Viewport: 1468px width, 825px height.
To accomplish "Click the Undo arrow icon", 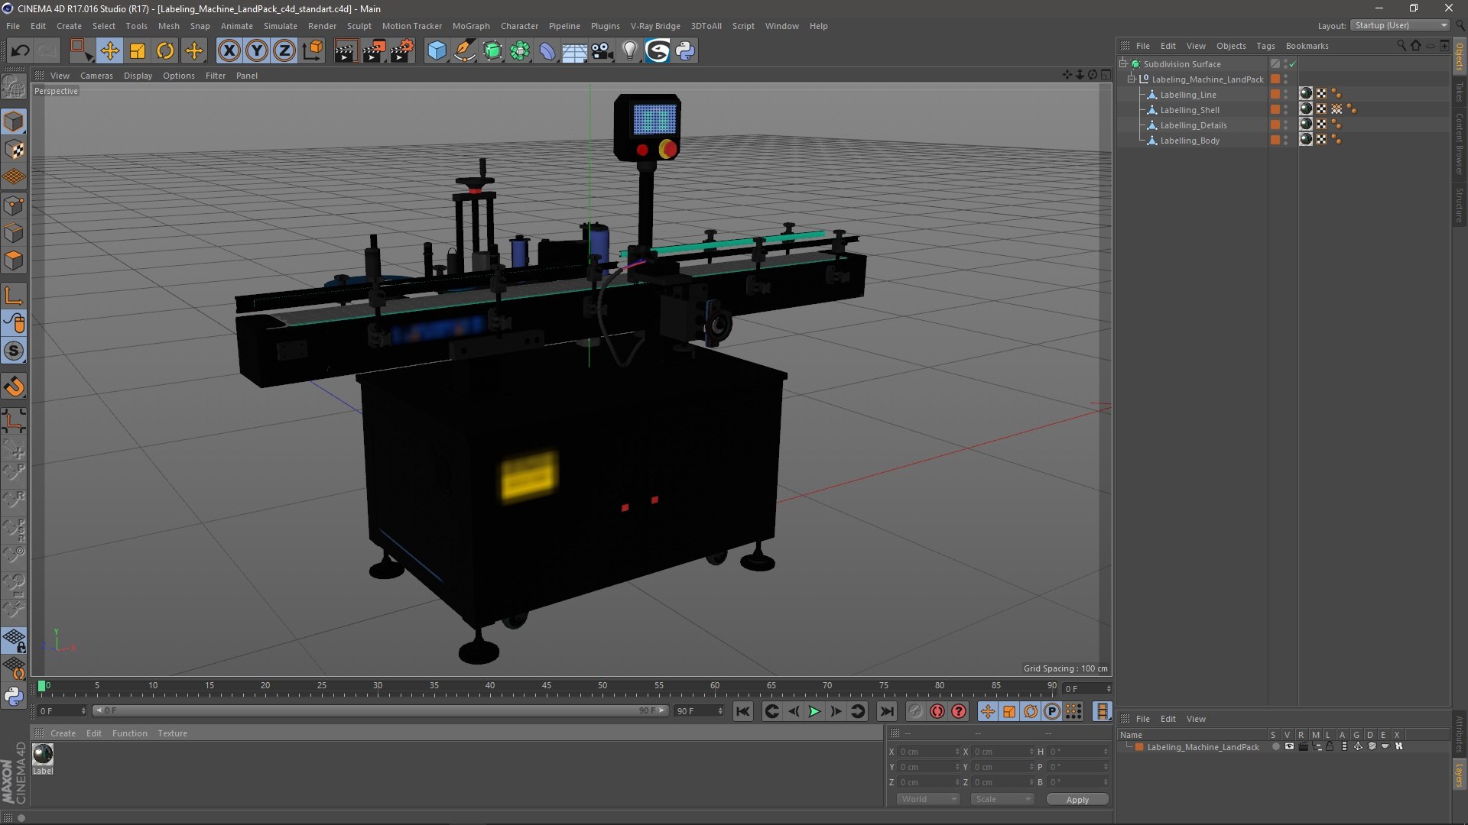I will coord(20,51).
